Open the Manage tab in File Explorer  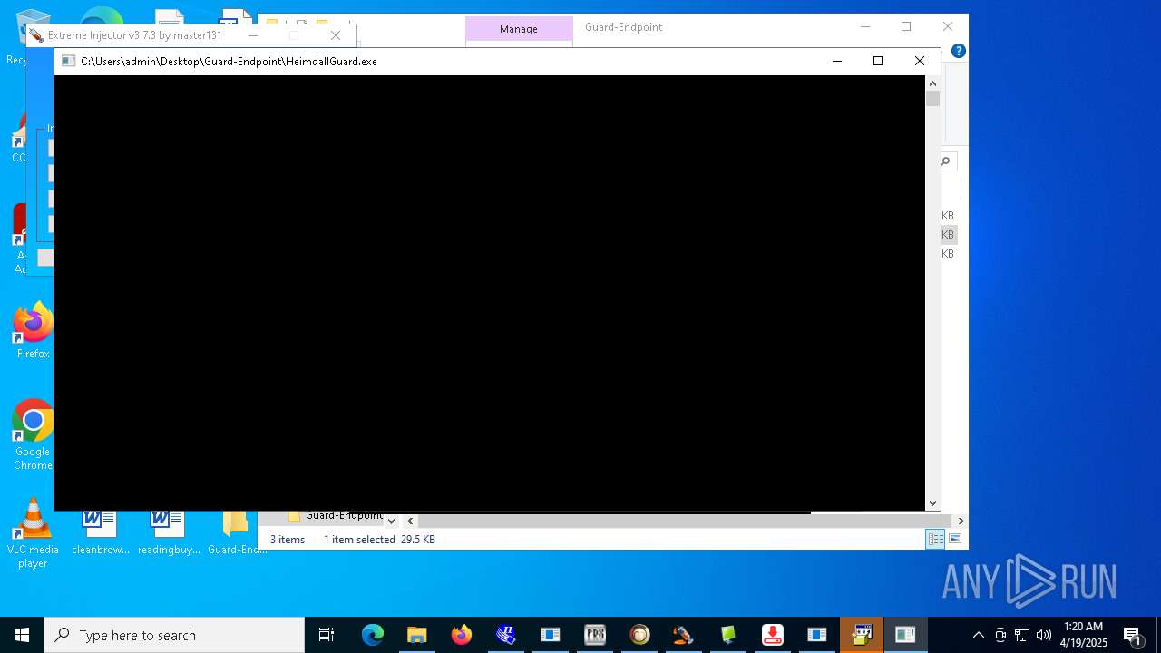coord(519,29)
